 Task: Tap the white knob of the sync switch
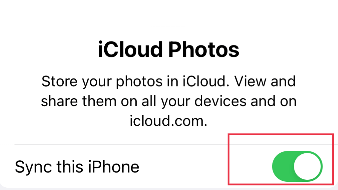[308, 166]
